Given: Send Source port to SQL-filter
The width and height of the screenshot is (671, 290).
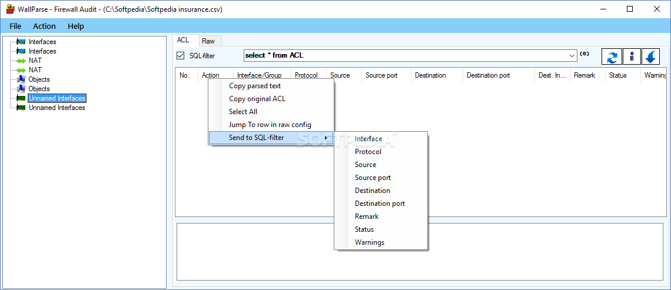Looking at the screenshot, I should (381, 178).
